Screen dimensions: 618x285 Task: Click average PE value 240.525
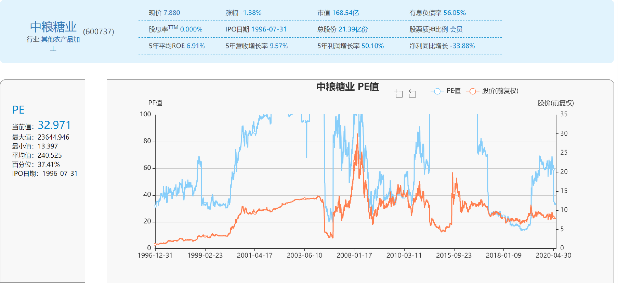[x=50, y=156]
